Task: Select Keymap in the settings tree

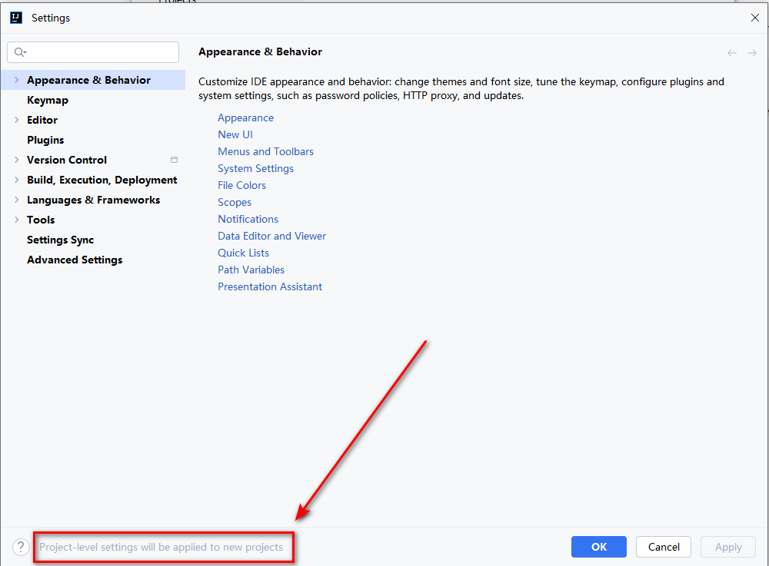Action: [48, 100]
